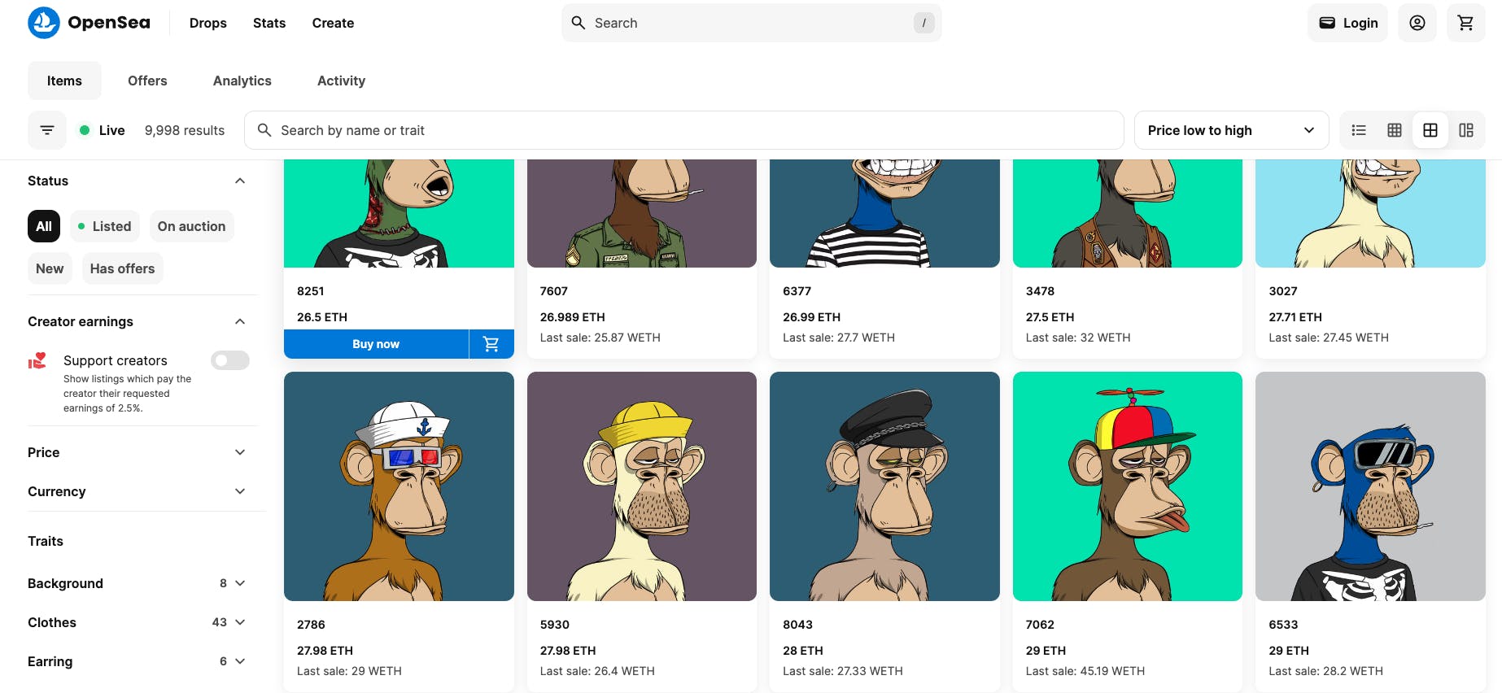1502x693 pixels.
Task: Open NFT 6377 striped shirt ape image
Action: tap(884, 213)
